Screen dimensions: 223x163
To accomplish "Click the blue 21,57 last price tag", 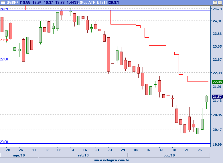I will tap(217, 97).
